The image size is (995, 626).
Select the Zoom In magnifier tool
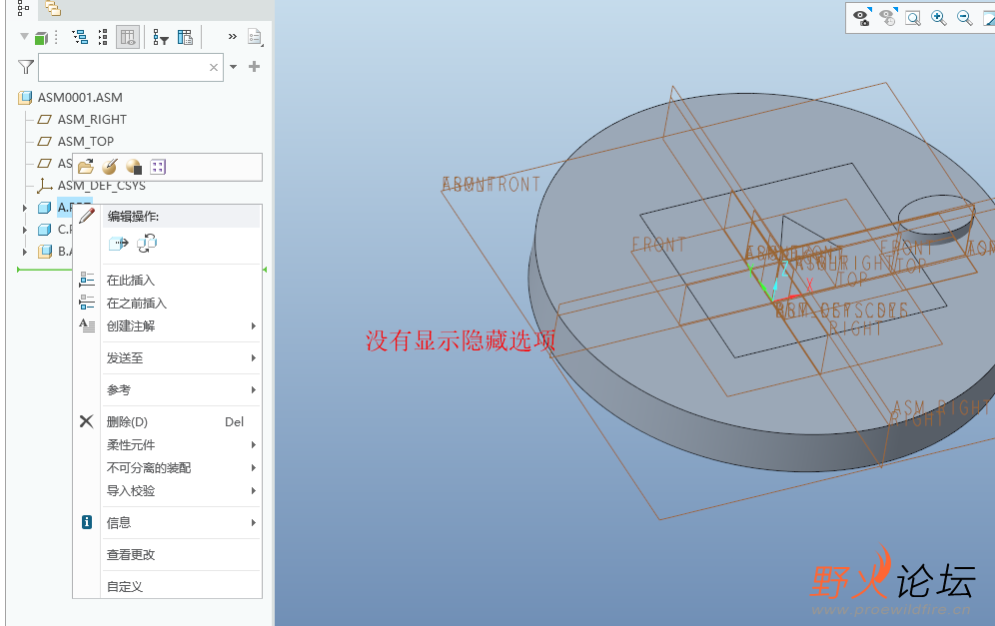pyautogui.click(x=937, y=17)
